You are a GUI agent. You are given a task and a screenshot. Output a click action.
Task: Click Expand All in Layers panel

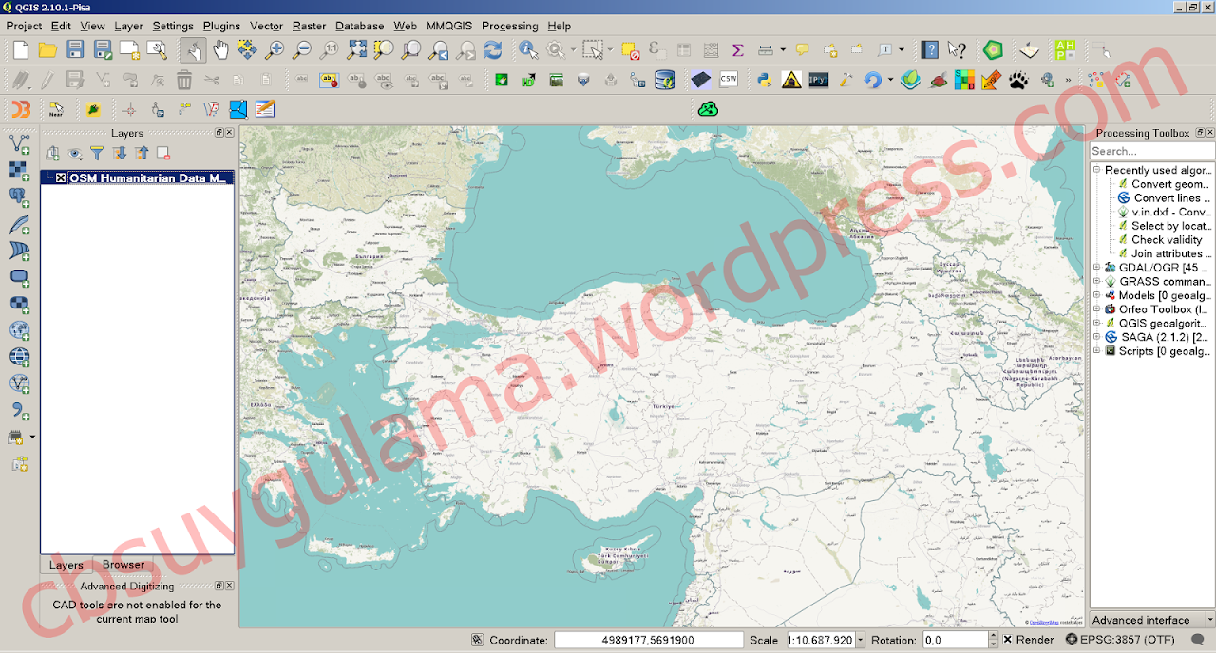[x=120, y=153]
